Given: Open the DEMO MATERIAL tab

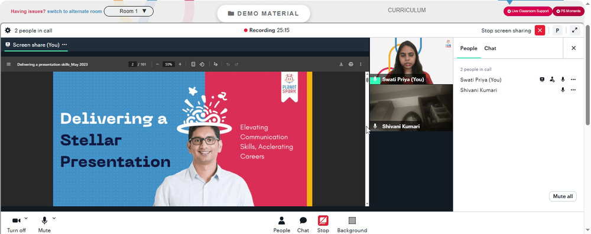Looking at the screenshot, I should tap(264, 14).
